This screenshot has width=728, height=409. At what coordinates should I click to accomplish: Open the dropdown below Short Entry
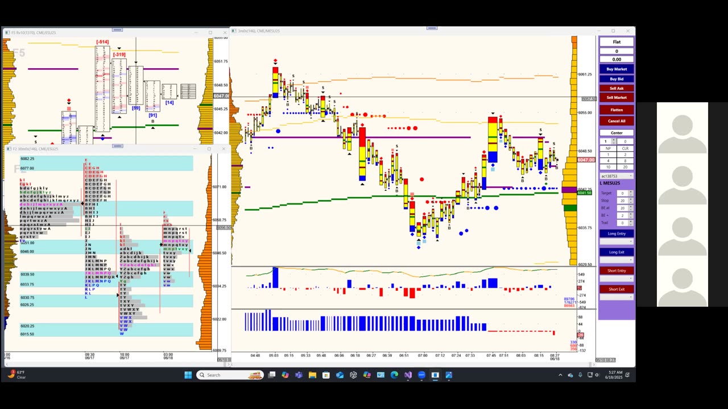pyautogui.click(x=617, y=278)
